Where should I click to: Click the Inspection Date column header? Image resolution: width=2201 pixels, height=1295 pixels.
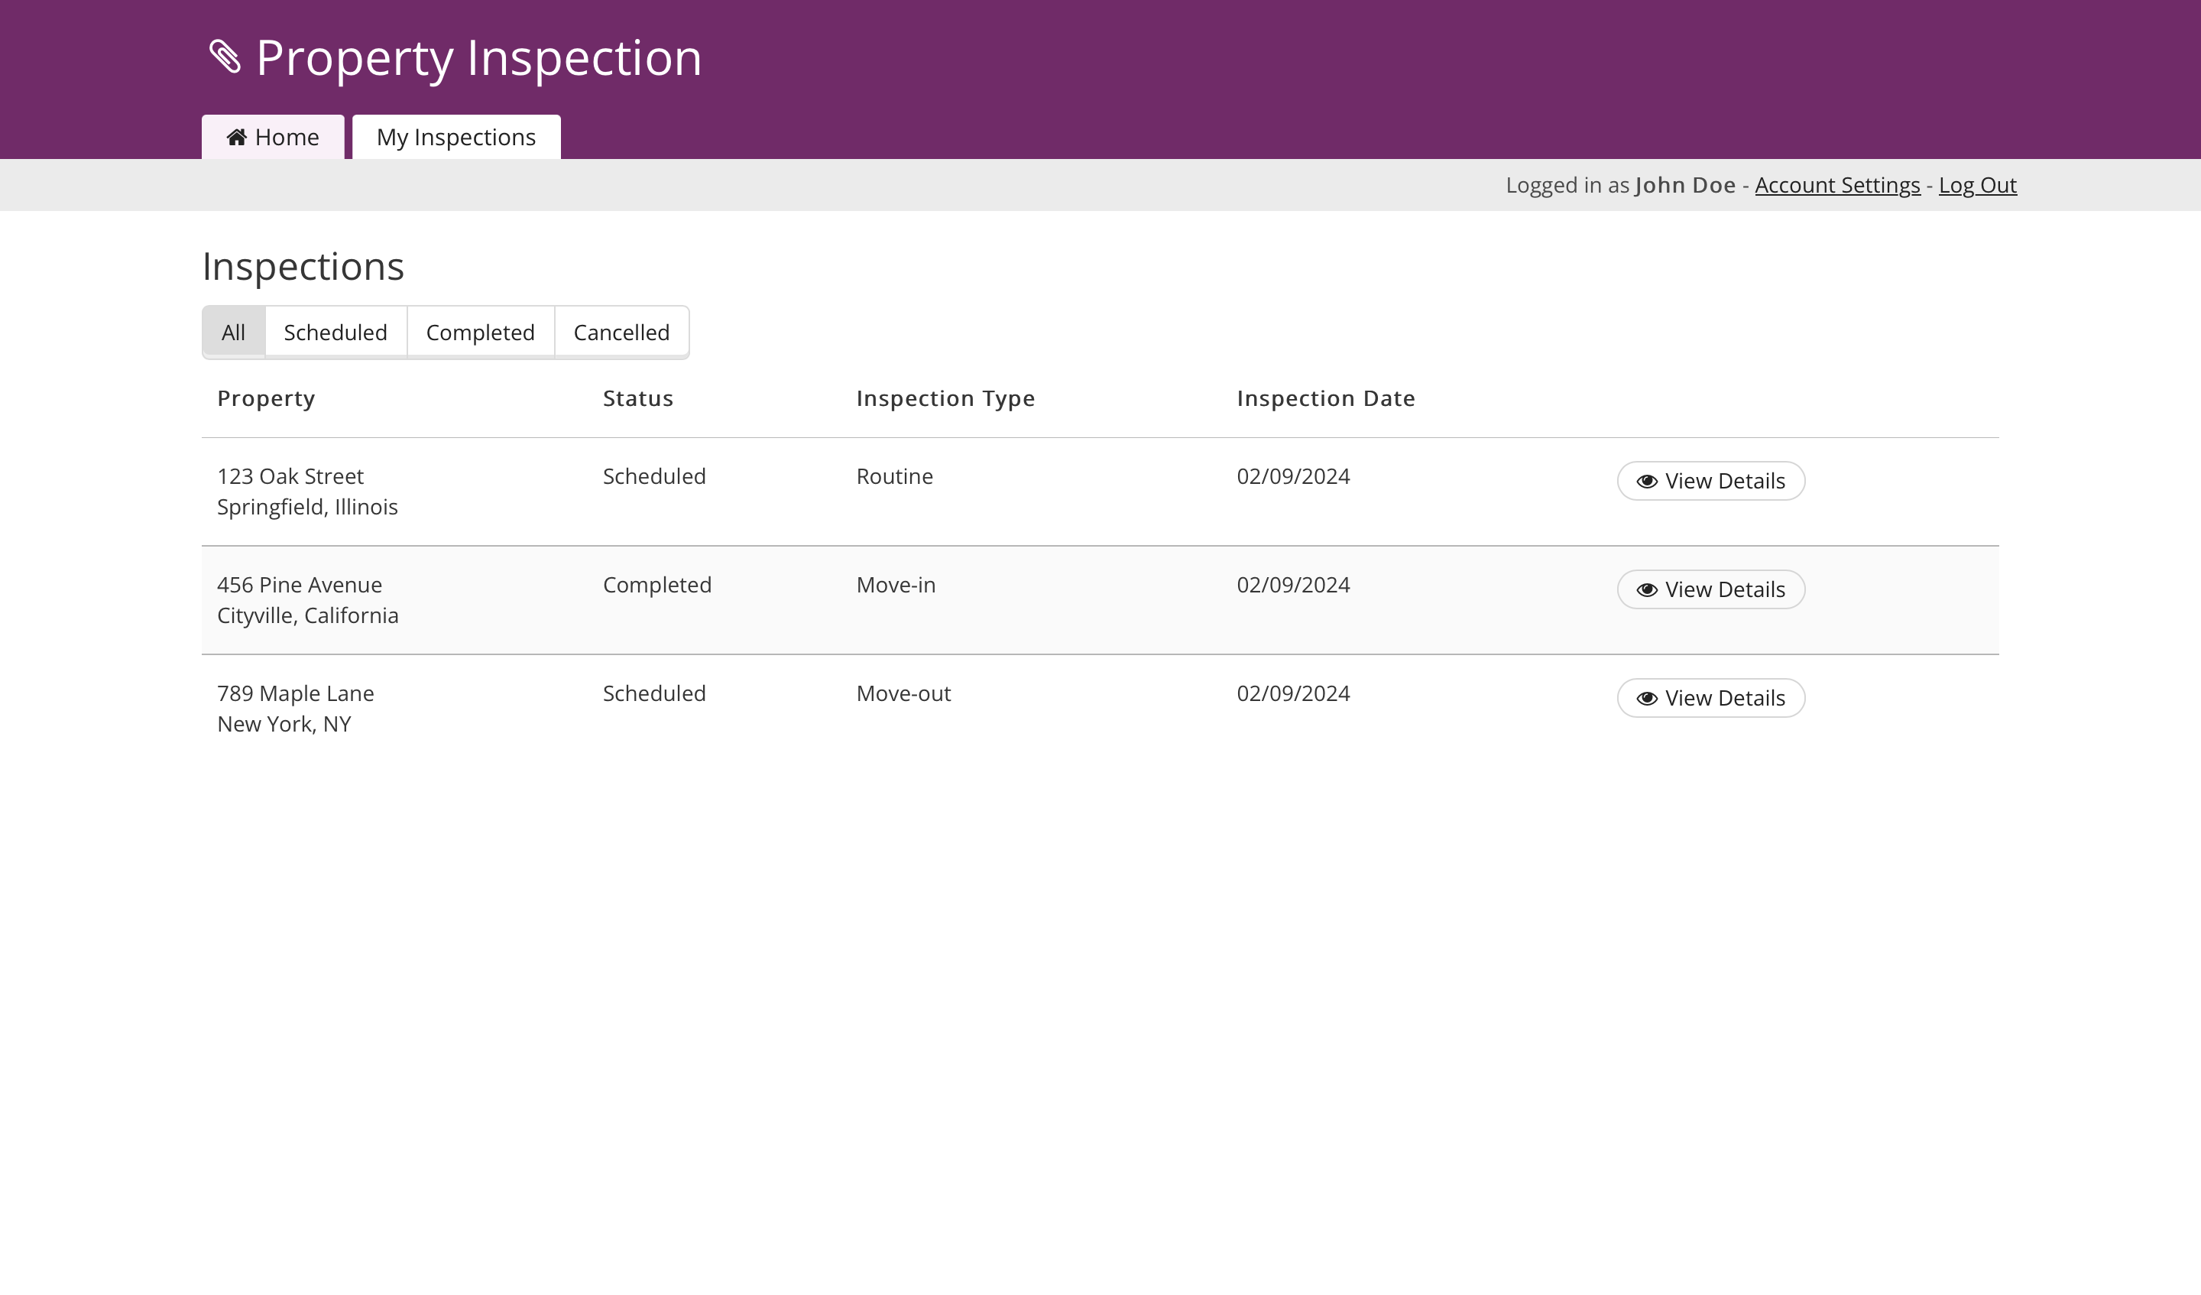click(1325, 398)
